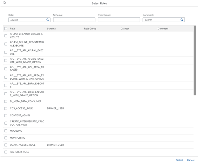Viewport: 198px width, 163px height.
Task: Click the Comment search magnifier icon
Action: tap(182, 20)
